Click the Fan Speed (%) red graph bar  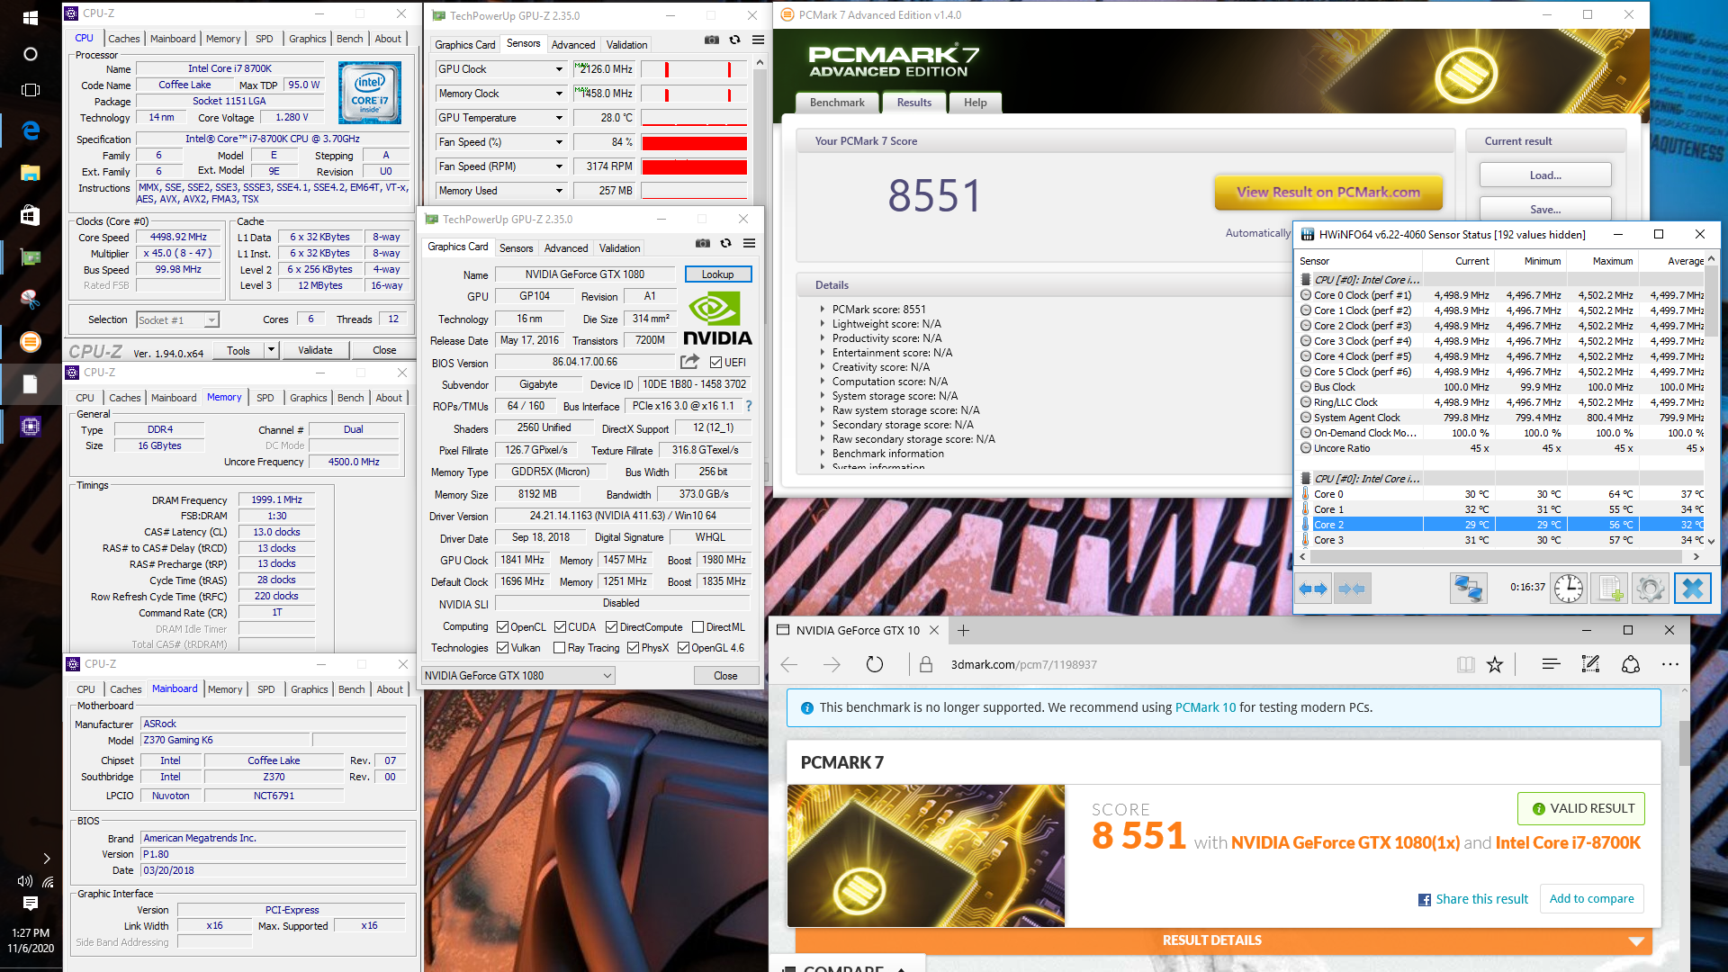coord(694,142)
